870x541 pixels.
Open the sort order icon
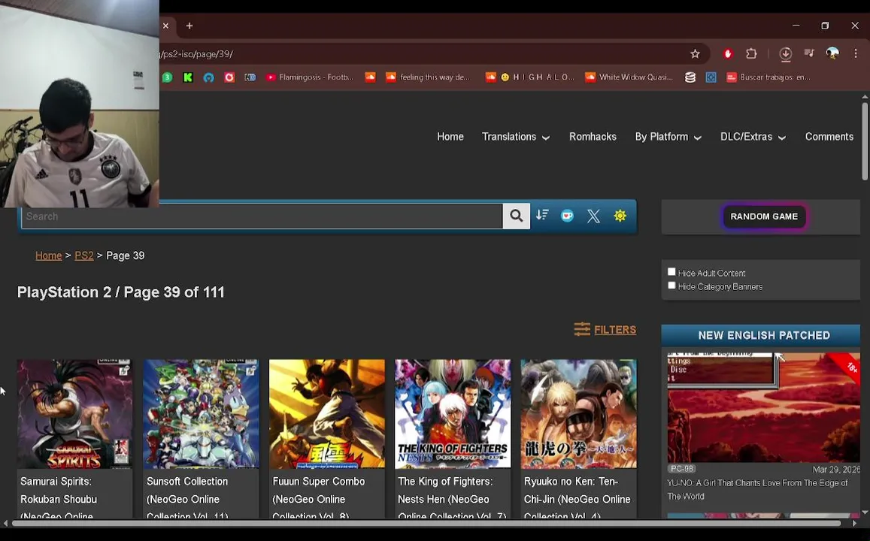coord(542,215)
